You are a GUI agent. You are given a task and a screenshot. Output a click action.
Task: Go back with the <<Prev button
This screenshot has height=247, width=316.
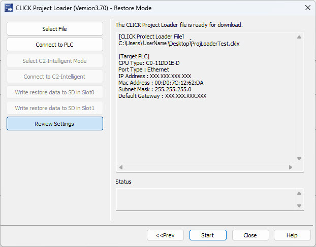[x=165, y=235]
